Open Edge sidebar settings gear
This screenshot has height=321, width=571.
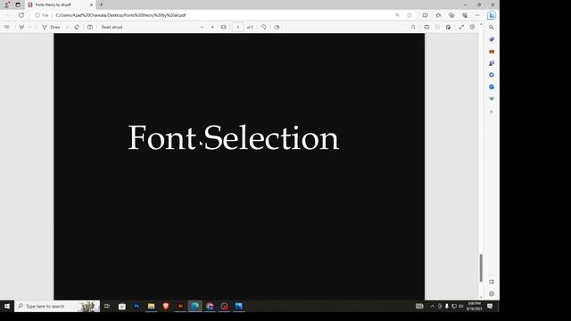tap(492, 293)
